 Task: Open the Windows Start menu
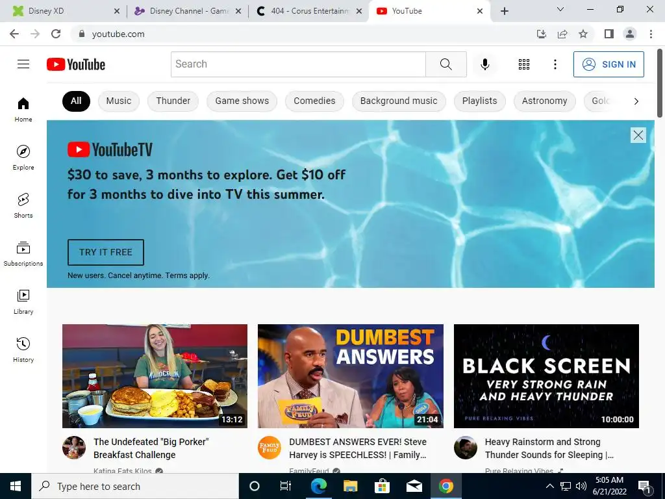pyautogui.click(x=16, y=486)
